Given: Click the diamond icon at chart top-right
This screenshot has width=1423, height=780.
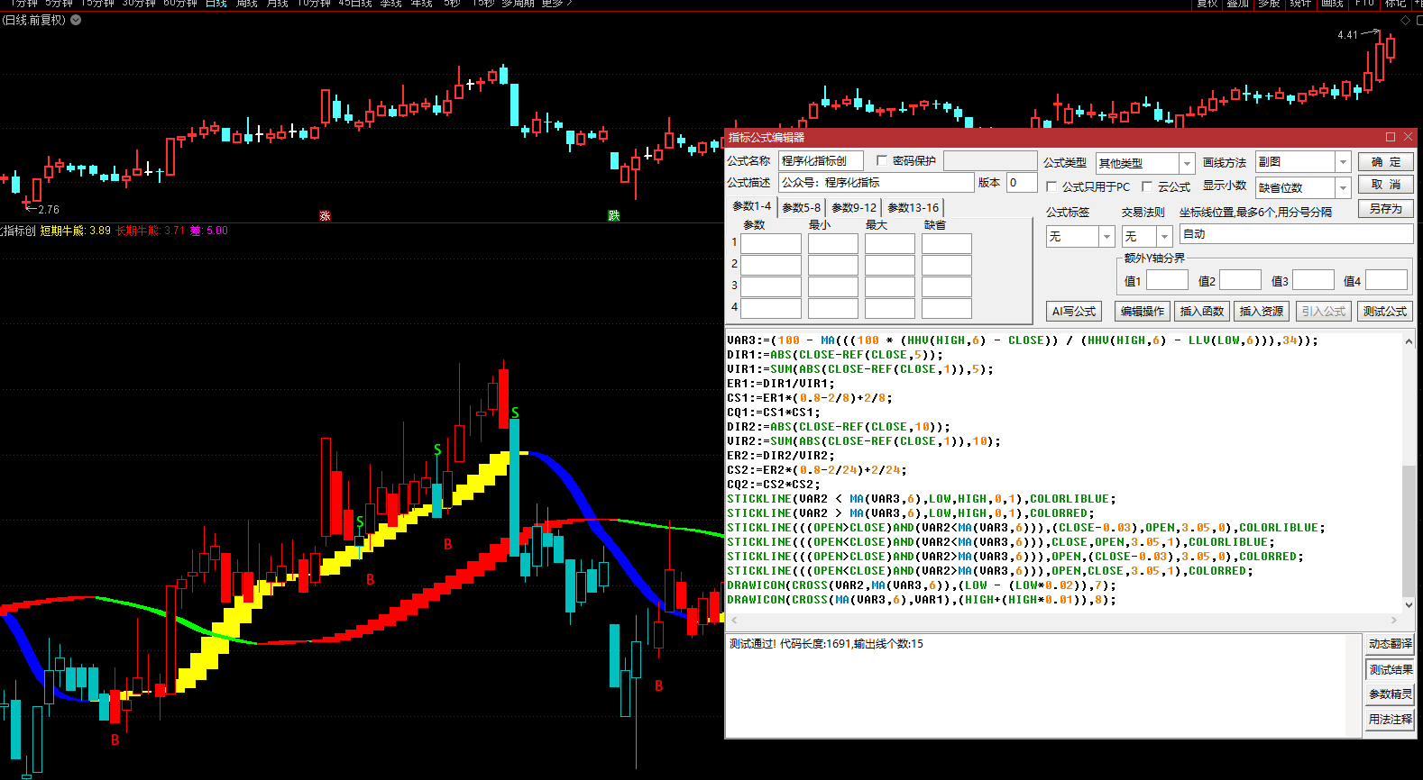Looking at the screenshot, I should (1404, 20).
